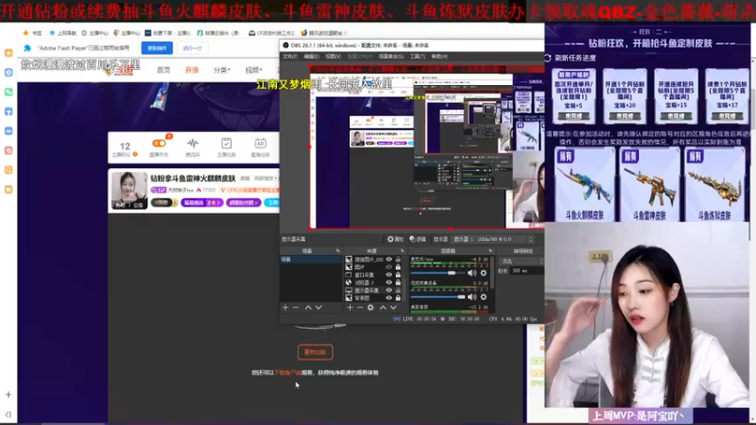Screen dimensions: 756x425
Task: Toggle lock on bottom 背景图 source
Action: point(398,297)
